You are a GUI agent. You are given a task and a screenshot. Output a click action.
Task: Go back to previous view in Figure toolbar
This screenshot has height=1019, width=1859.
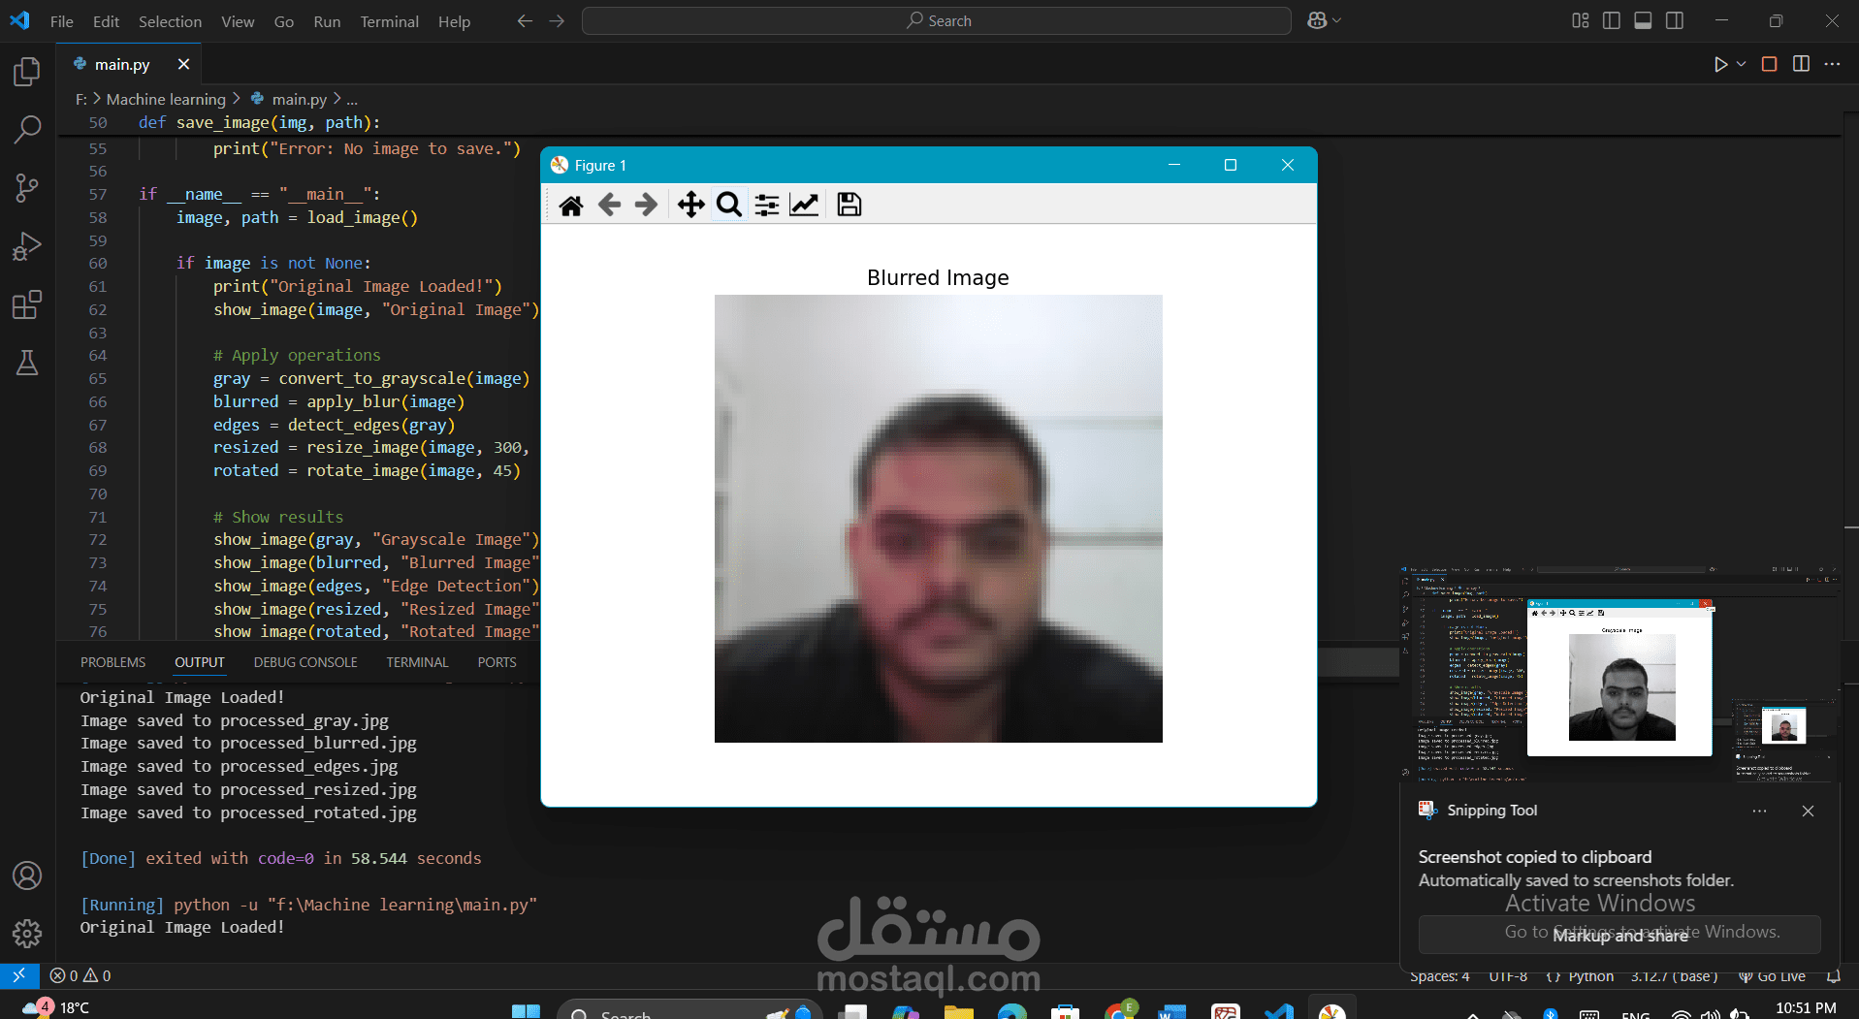click(x=610, y=204)
